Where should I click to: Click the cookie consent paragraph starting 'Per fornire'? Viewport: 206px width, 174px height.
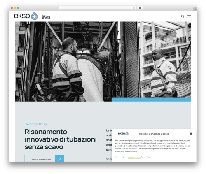point(153,146)
